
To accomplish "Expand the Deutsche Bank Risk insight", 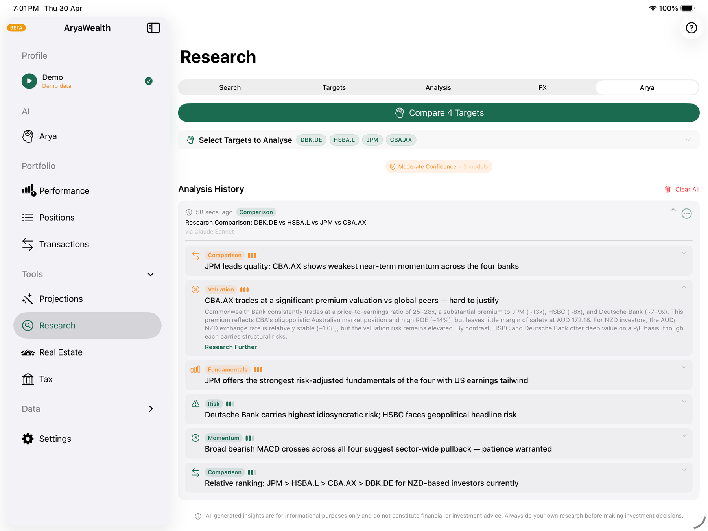I will (684, 401).
